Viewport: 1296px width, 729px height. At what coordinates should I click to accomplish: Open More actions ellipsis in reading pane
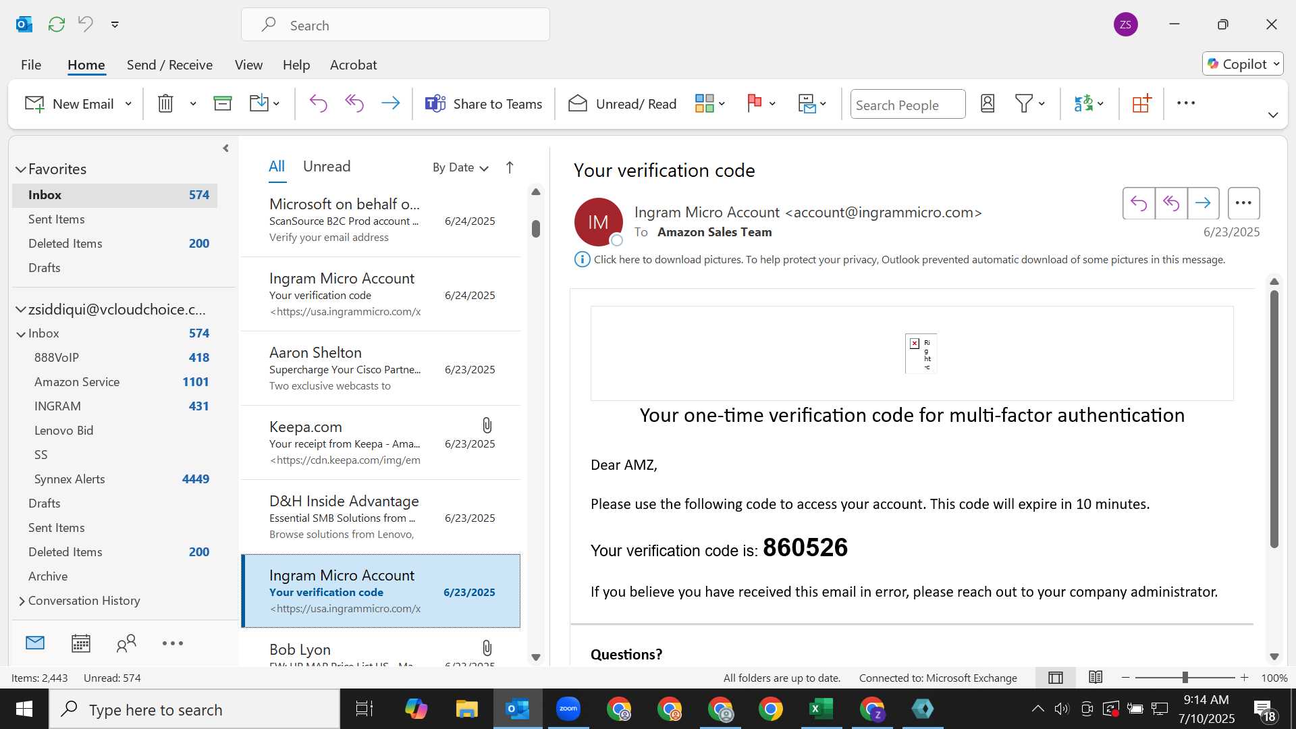(1244, 203)
